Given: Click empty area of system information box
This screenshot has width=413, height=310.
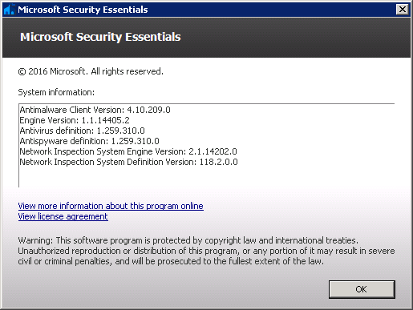Looking at the screenshot, I should (294, 174).
